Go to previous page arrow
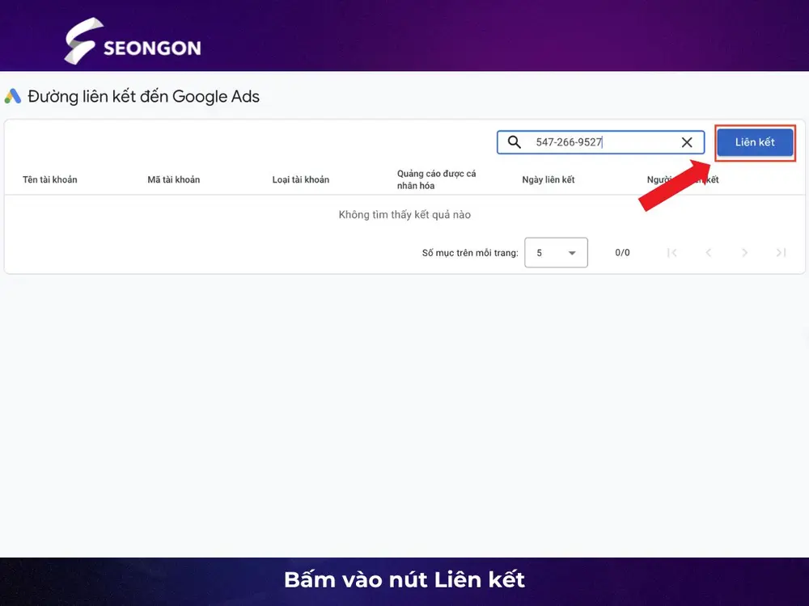Image resolution: width=809 pixels, height=606 pixels. click(x=709, y=252)
